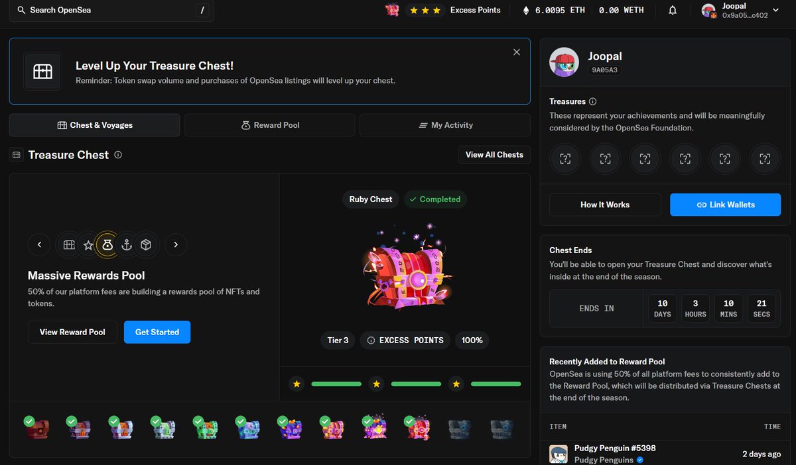The height and width of the screenshot is (465, 796).
Task: Open the Pudgy Penguins collection link
Action: click(x=604, y=460)
